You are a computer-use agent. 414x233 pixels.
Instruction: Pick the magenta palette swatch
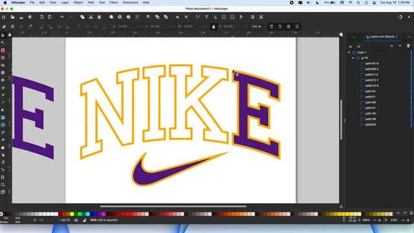point(103,214)
